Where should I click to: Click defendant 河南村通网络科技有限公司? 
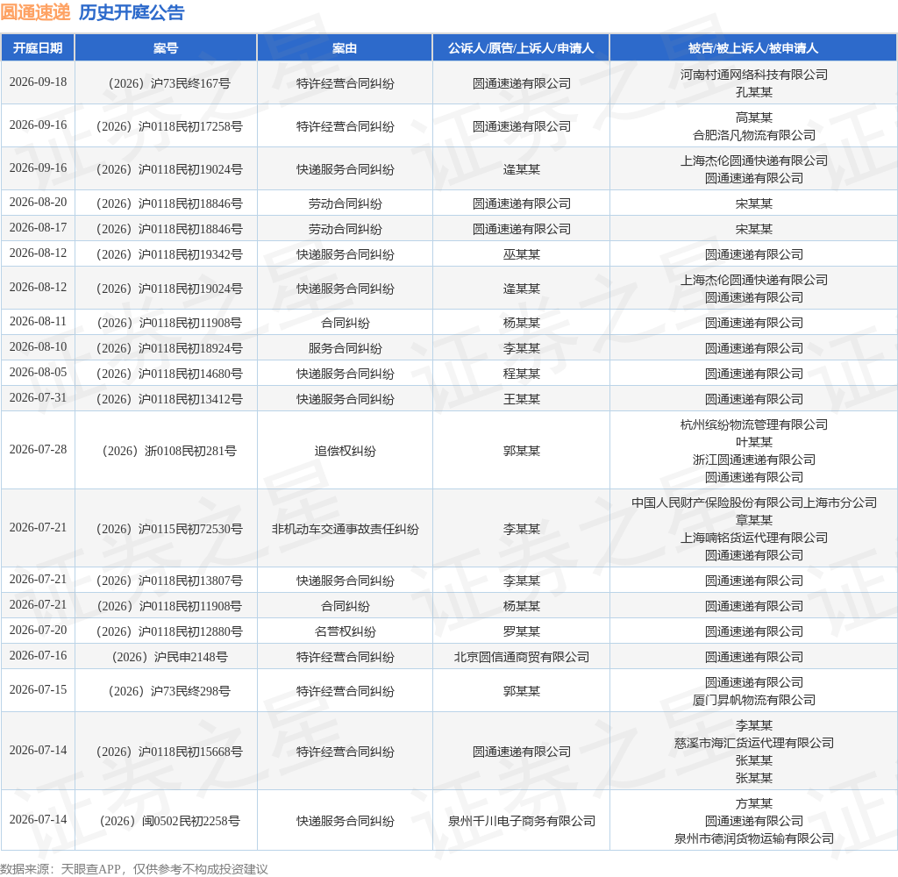753,75
